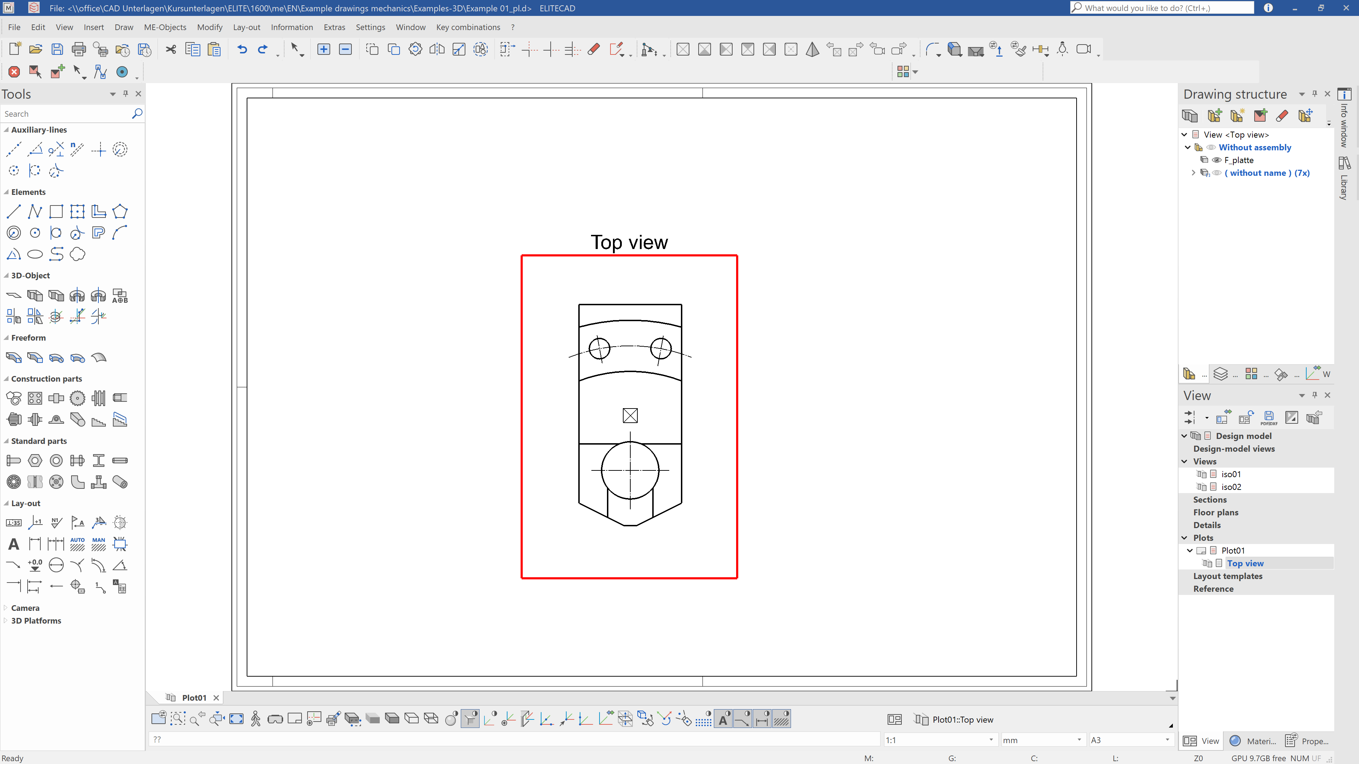Choose the Text tool in Lay-out
This screenshot has height=764, width=1359.
(x=14, y=544)
